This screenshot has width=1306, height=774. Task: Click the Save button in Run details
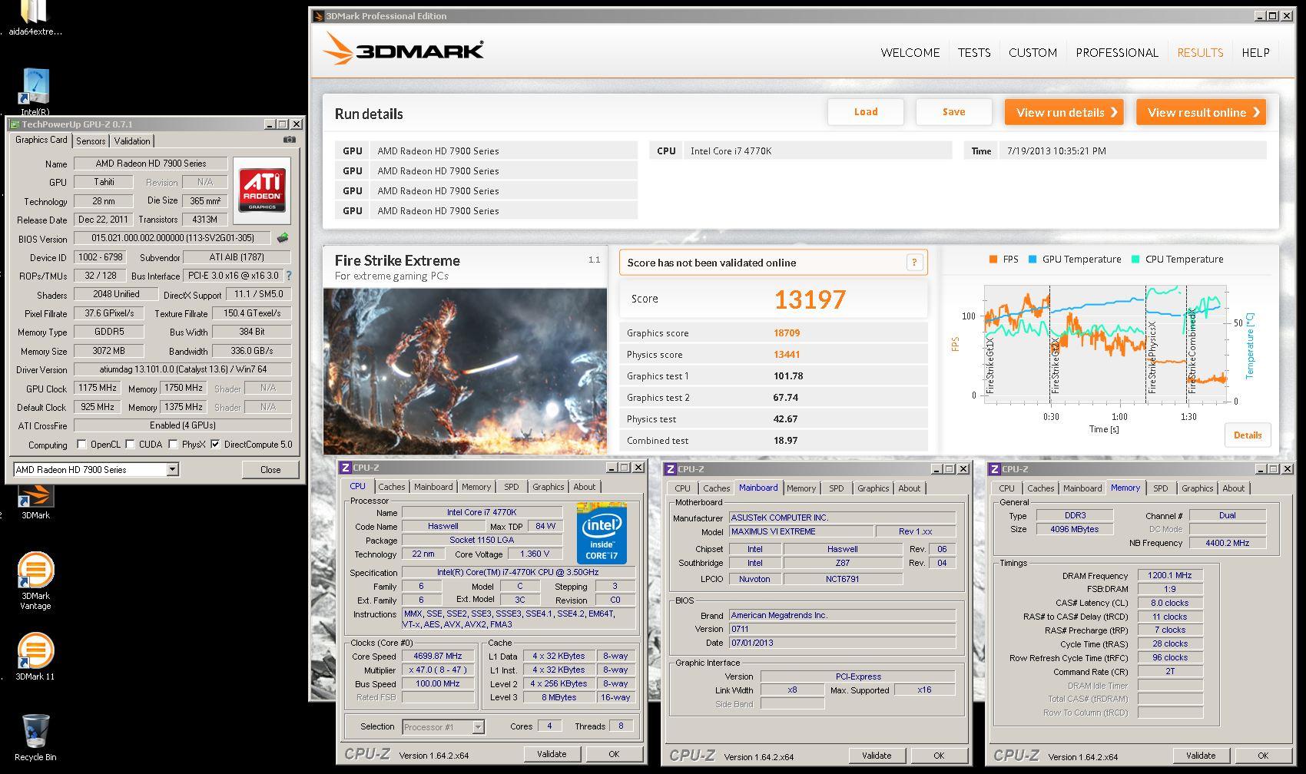[x=953, y=112]
